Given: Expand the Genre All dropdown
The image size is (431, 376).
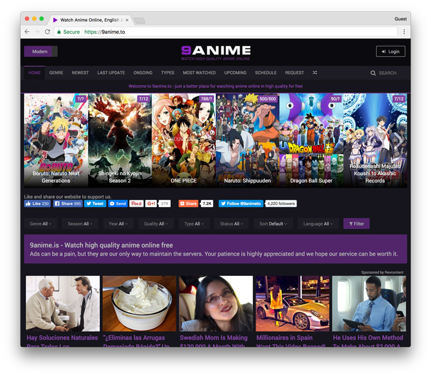Looking at the screenshot, I should click(x=40, y=224).
